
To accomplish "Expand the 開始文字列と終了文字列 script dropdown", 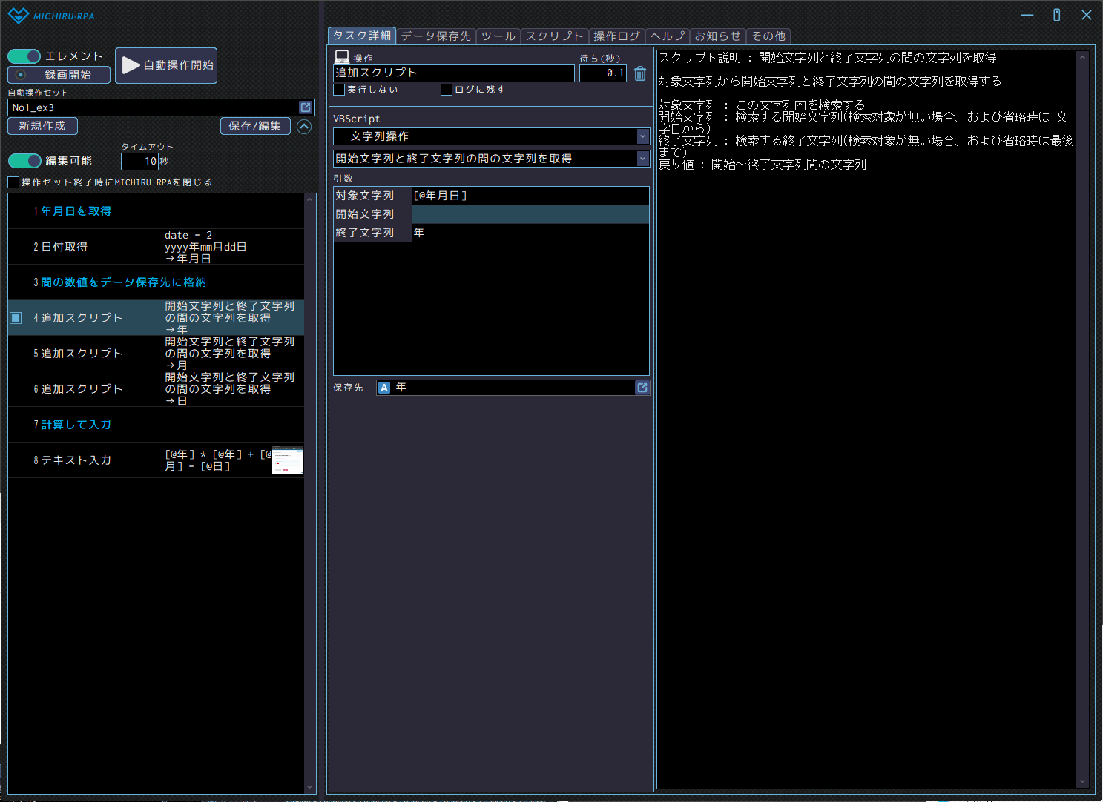I will click(642, 159).
